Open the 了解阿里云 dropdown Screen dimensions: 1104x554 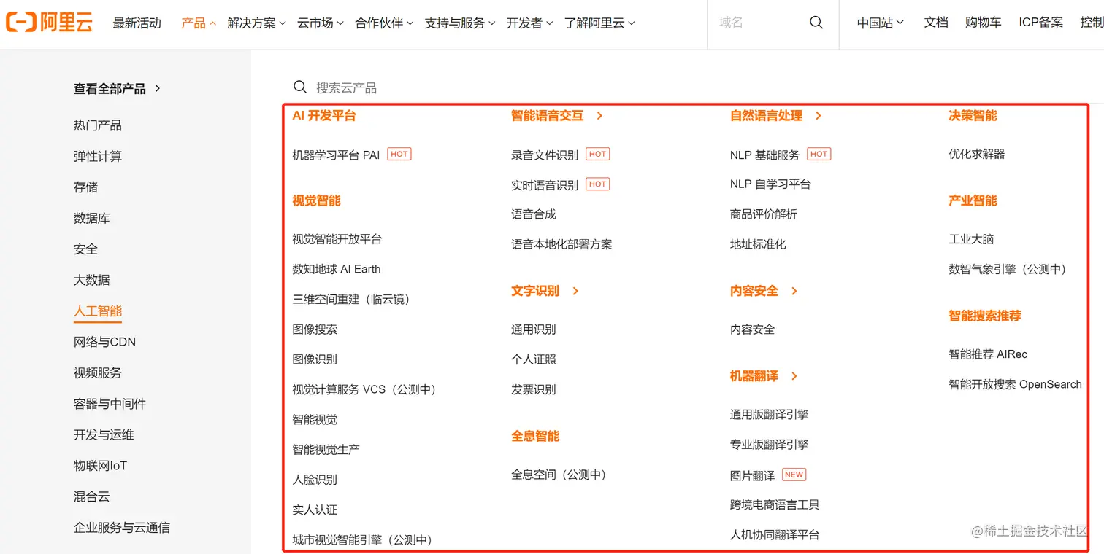coord(599,23)
